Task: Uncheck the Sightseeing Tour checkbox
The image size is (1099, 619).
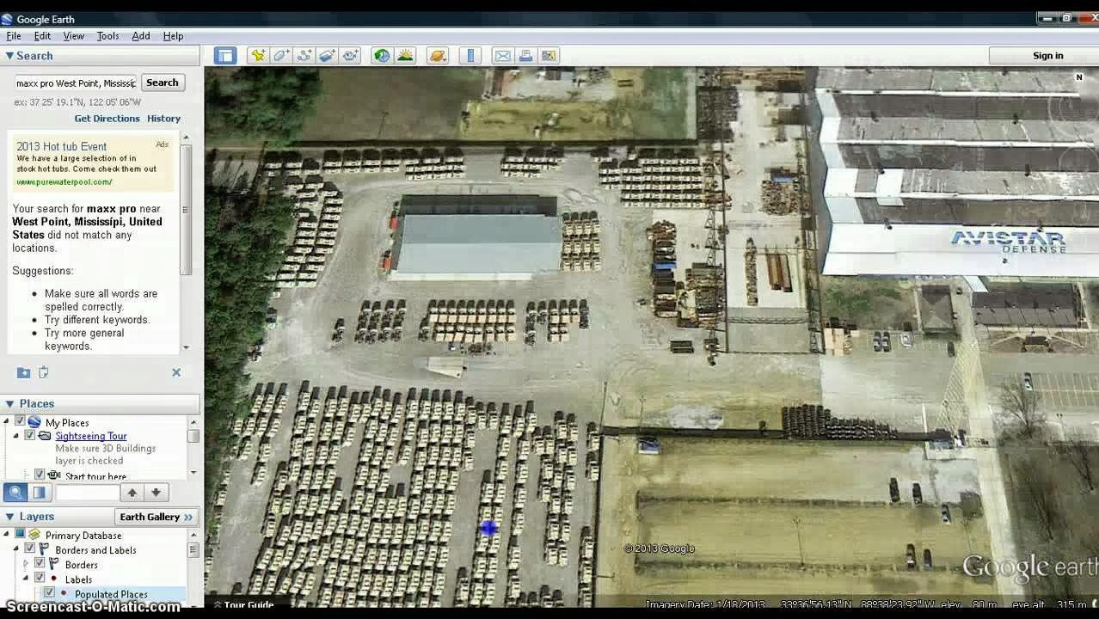Action: click(x=29, y=436)
